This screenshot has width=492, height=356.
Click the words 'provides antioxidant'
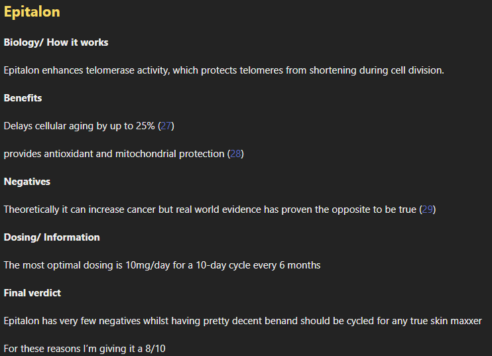48,154
